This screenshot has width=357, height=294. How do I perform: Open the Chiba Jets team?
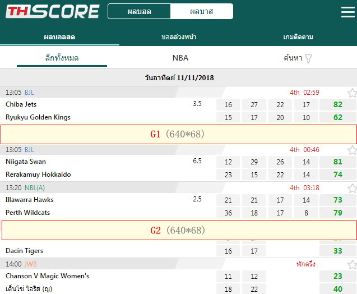point(21,104)
